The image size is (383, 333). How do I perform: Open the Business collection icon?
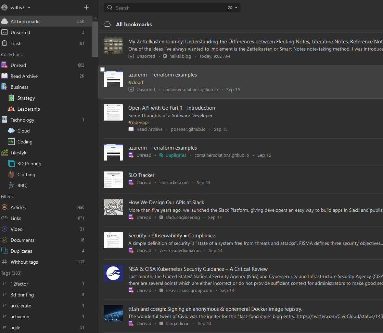point(4,87)
